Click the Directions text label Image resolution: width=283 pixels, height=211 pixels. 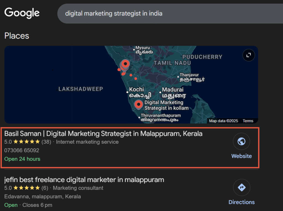click(241, 202)
